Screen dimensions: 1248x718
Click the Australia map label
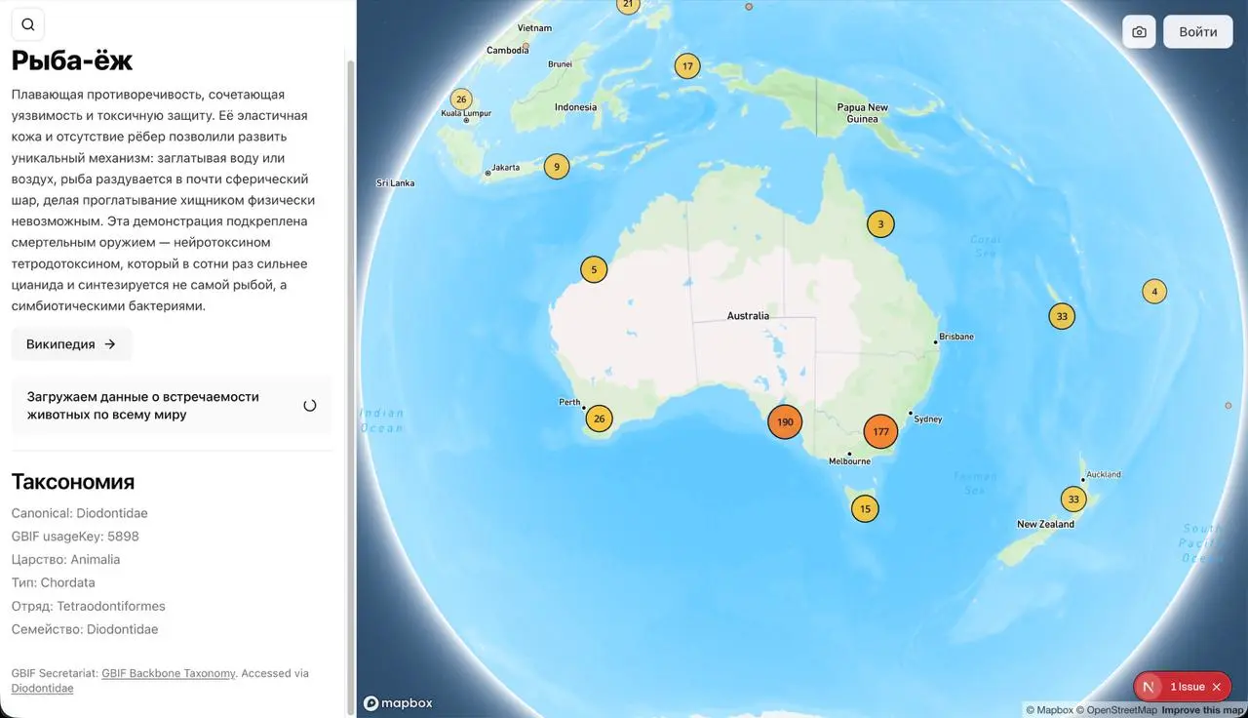tap(748, 316)
